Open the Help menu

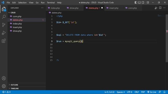click(59, 3)
